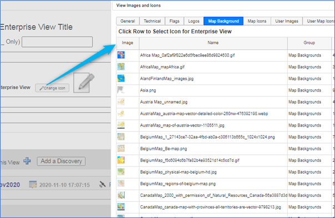The image size is (335, 218).
Task: Switch to the User Images tab
Action: click(287, 21)
